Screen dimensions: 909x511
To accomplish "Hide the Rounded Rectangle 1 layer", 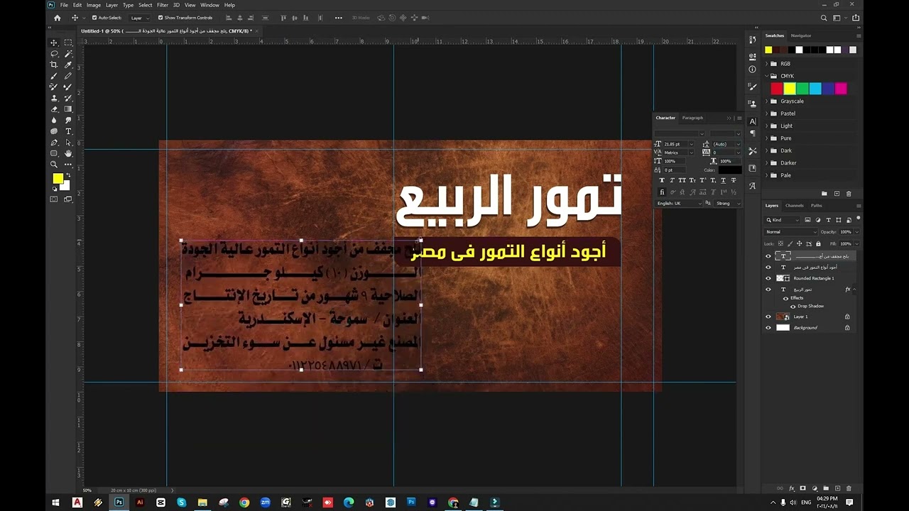I will click(768, 278).
